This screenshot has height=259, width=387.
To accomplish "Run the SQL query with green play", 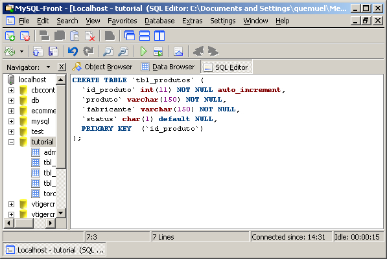I will [x=143, y=52].
